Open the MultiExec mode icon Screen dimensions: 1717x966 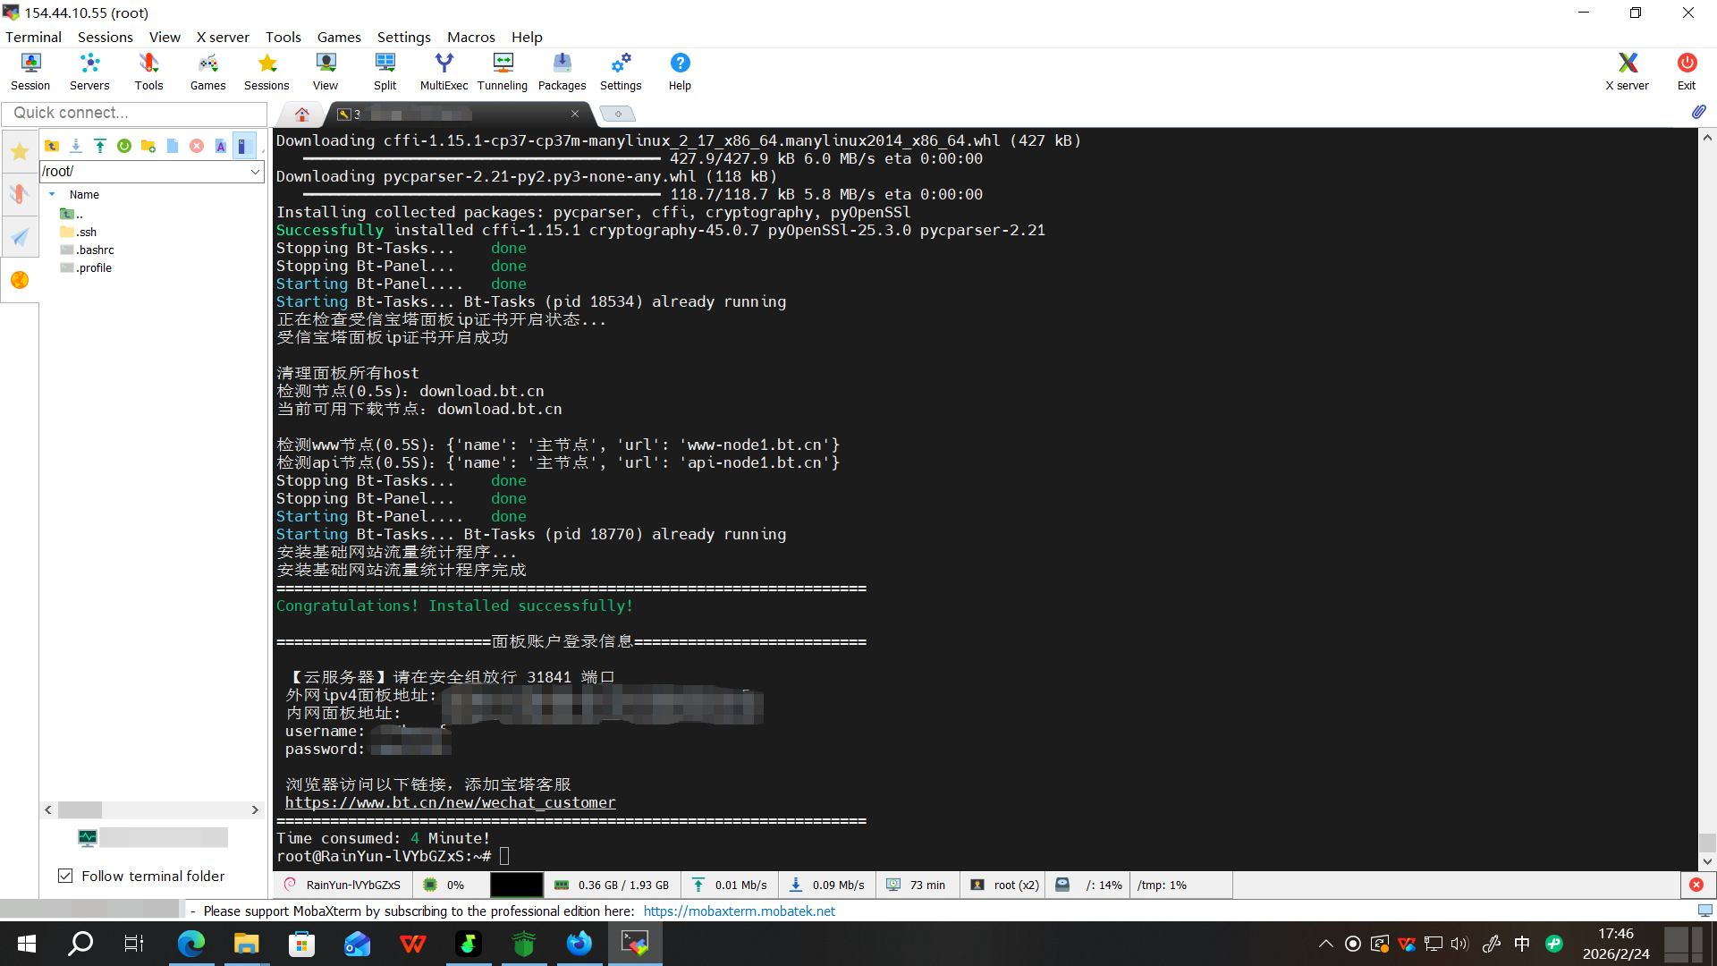tap(444, 71)
